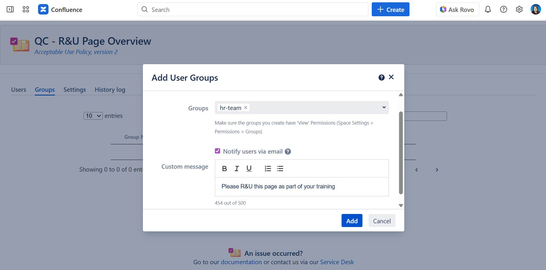
Task: Open the notifications bell
Action: point(488,10)
